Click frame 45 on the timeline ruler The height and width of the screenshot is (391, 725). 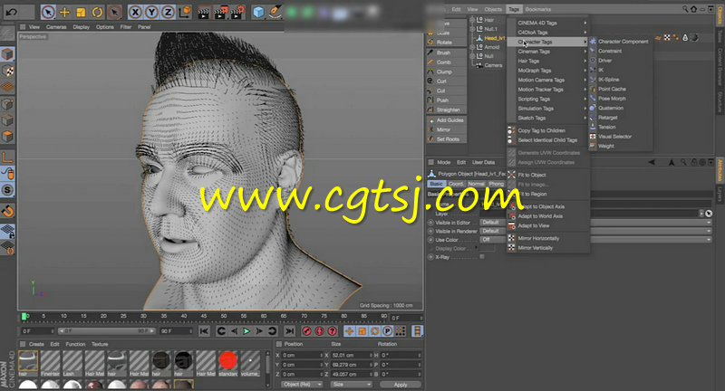coord(203,316)
